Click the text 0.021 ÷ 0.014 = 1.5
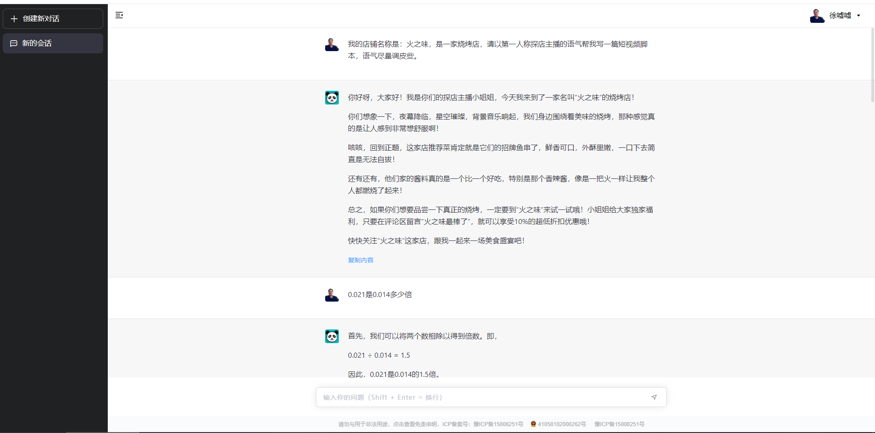 point(379,355)
